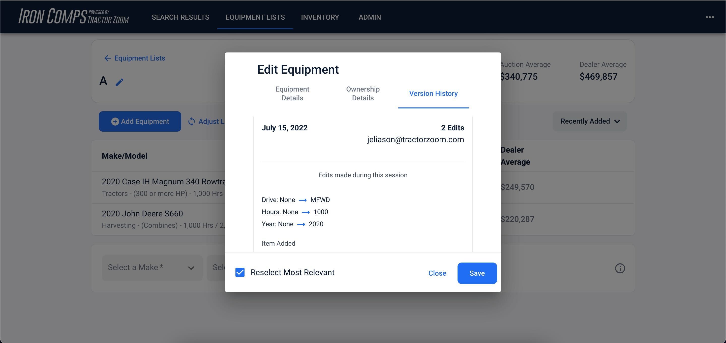Click the back arrow beside Equipment Lists

(107, 59)
